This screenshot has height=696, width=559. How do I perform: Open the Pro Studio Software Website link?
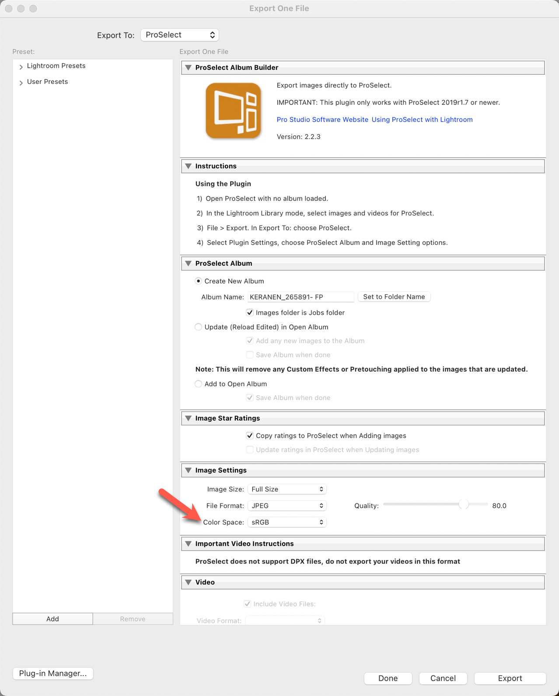tap(322, 120)
